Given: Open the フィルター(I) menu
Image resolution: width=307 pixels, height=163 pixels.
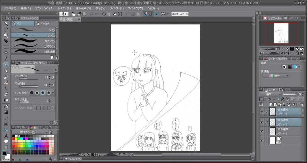Looking at the screenshot, I should 116,8.
